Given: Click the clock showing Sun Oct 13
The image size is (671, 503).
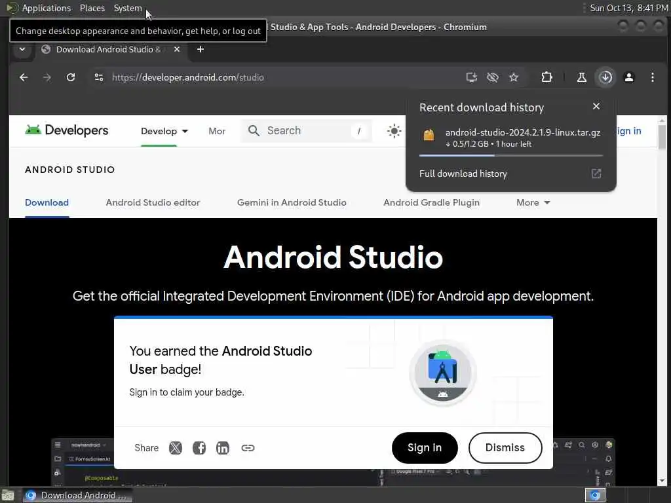Looking at the screenshot, I should (628, 8).
